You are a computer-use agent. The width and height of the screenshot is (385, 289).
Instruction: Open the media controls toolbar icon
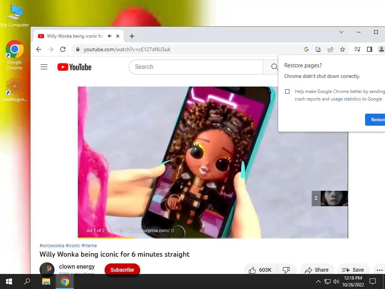point(357,49)
